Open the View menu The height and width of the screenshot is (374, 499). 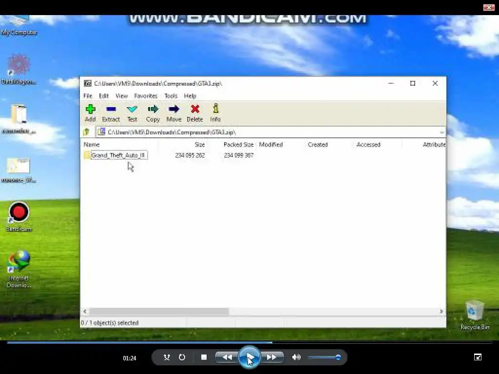coord(121,96)
